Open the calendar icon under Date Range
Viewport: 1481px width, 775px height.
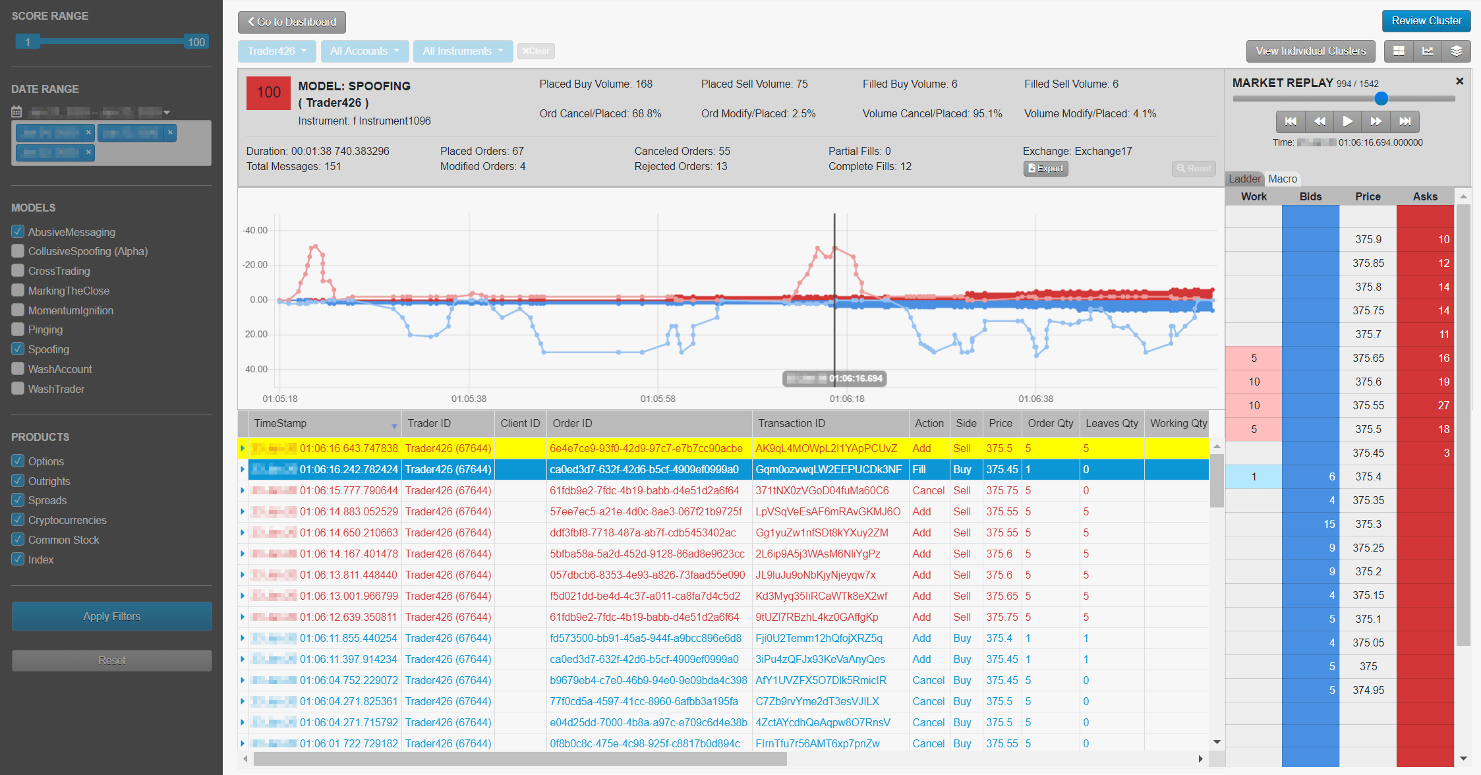(x=16, y=111)
